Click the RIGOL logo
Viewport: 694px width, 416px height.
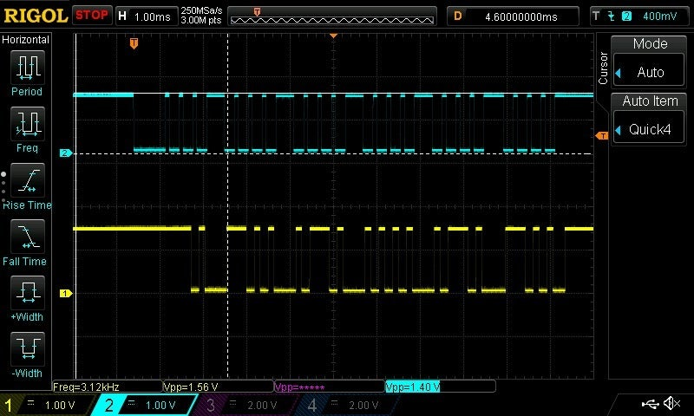coord(35,15)
